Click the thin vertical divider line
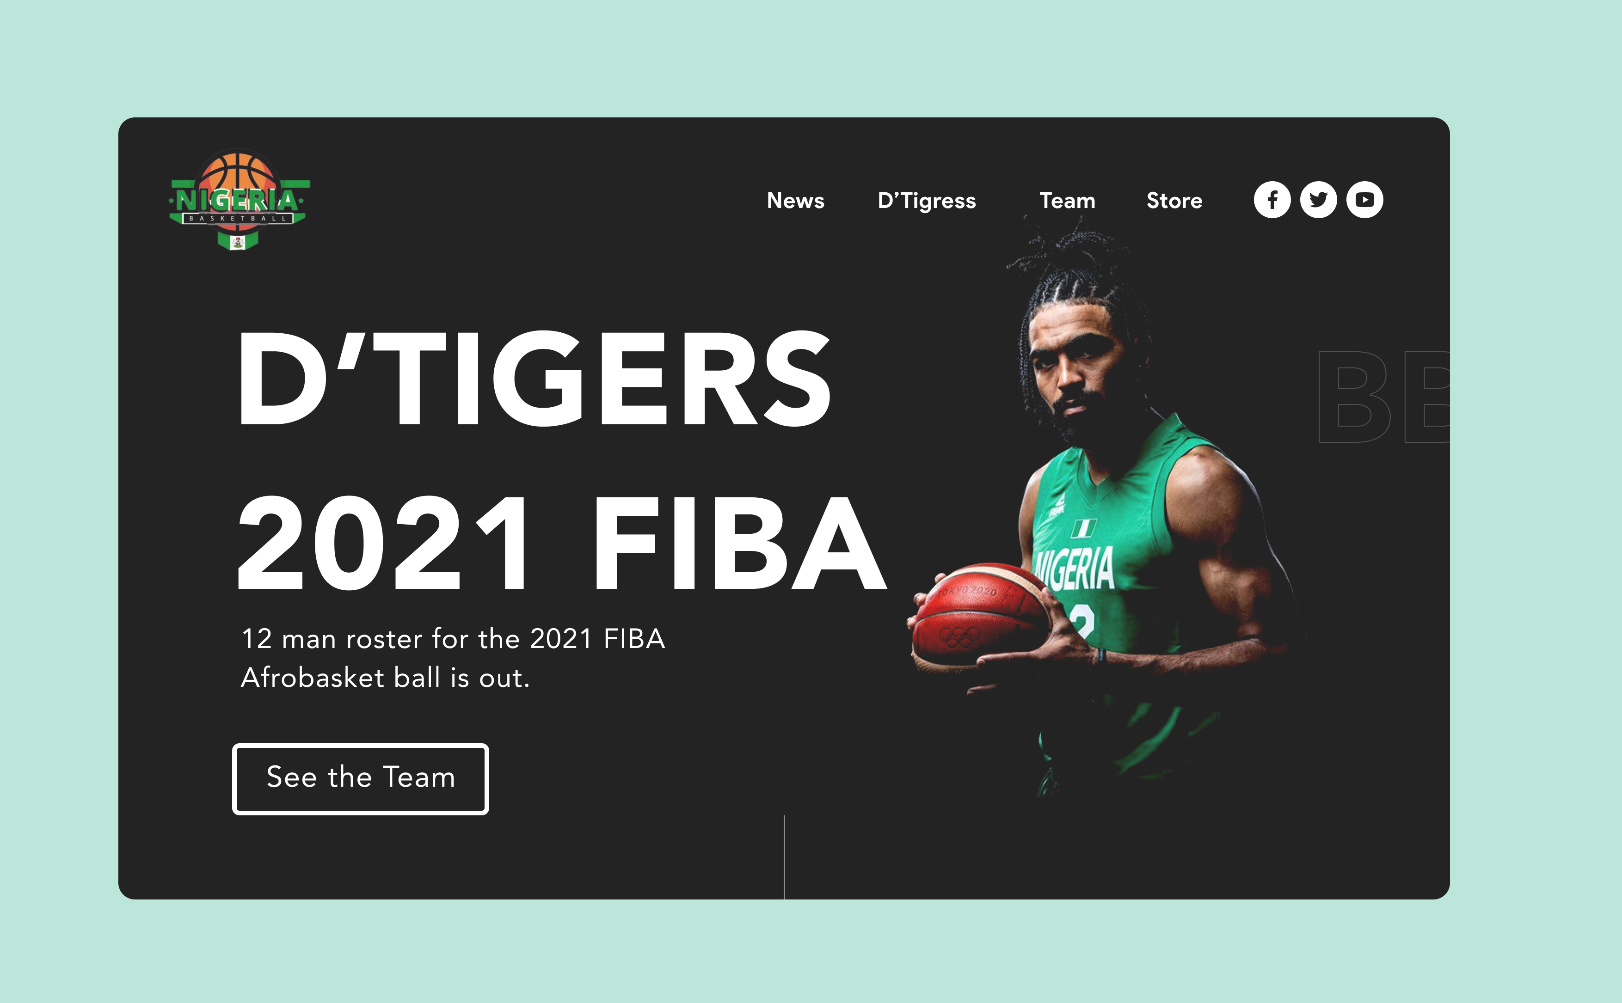The width and height of the screenshot is (1622, 1003). point(784,857)
